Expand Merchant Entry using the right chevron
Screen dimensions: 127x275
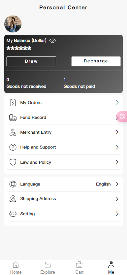117,132
